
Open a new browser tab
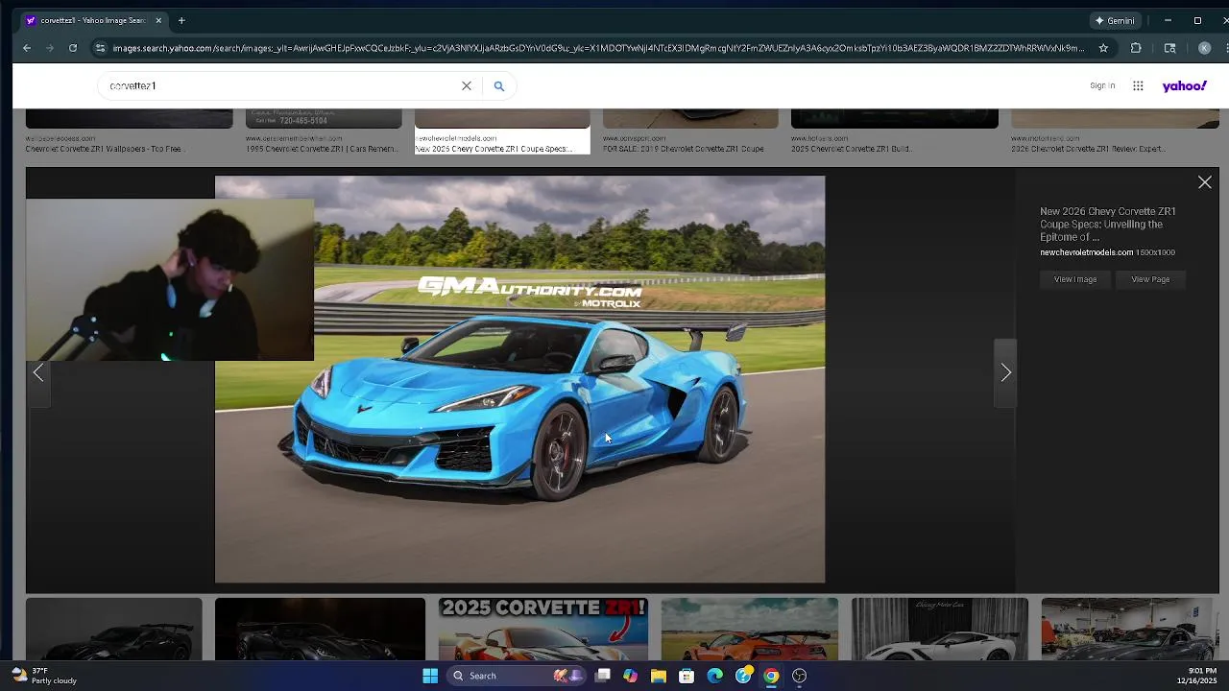[x=181, y=20]
